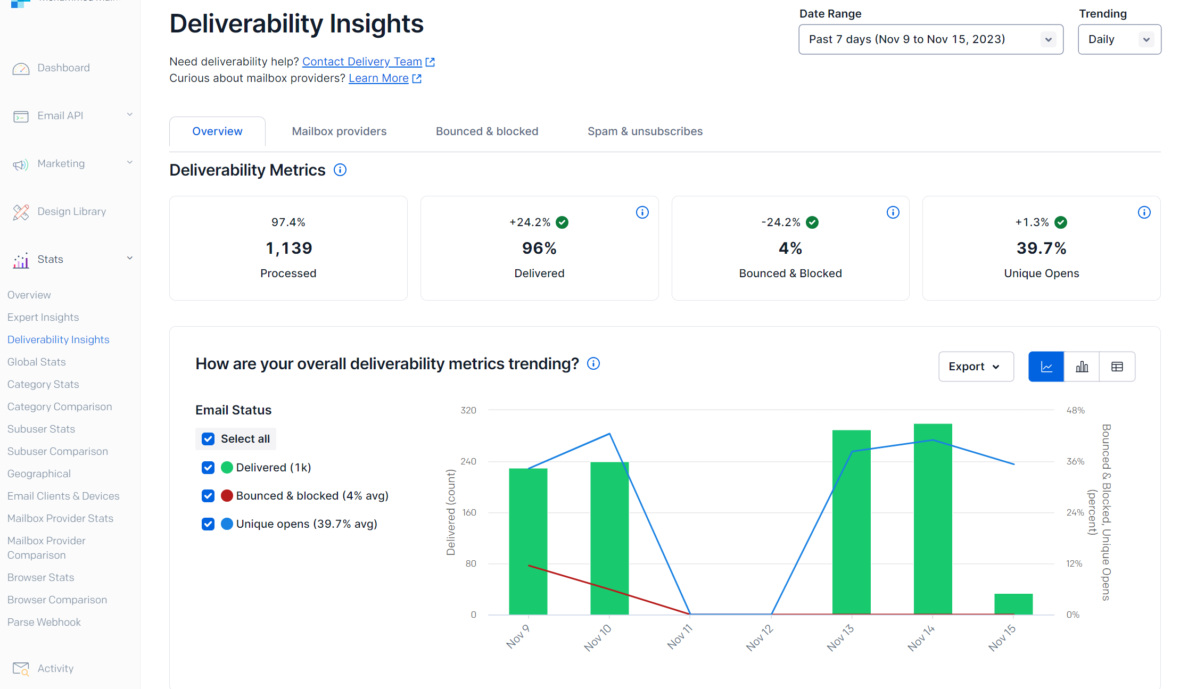Screen dimensions: 1188x689
Task: Click the Processed metric card
Action: [x=288, y=248]
